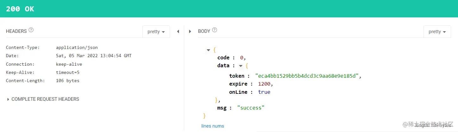Select the application/json Content-Type value
The height and width of the screenshot is (132, 458).
point(77,48)
